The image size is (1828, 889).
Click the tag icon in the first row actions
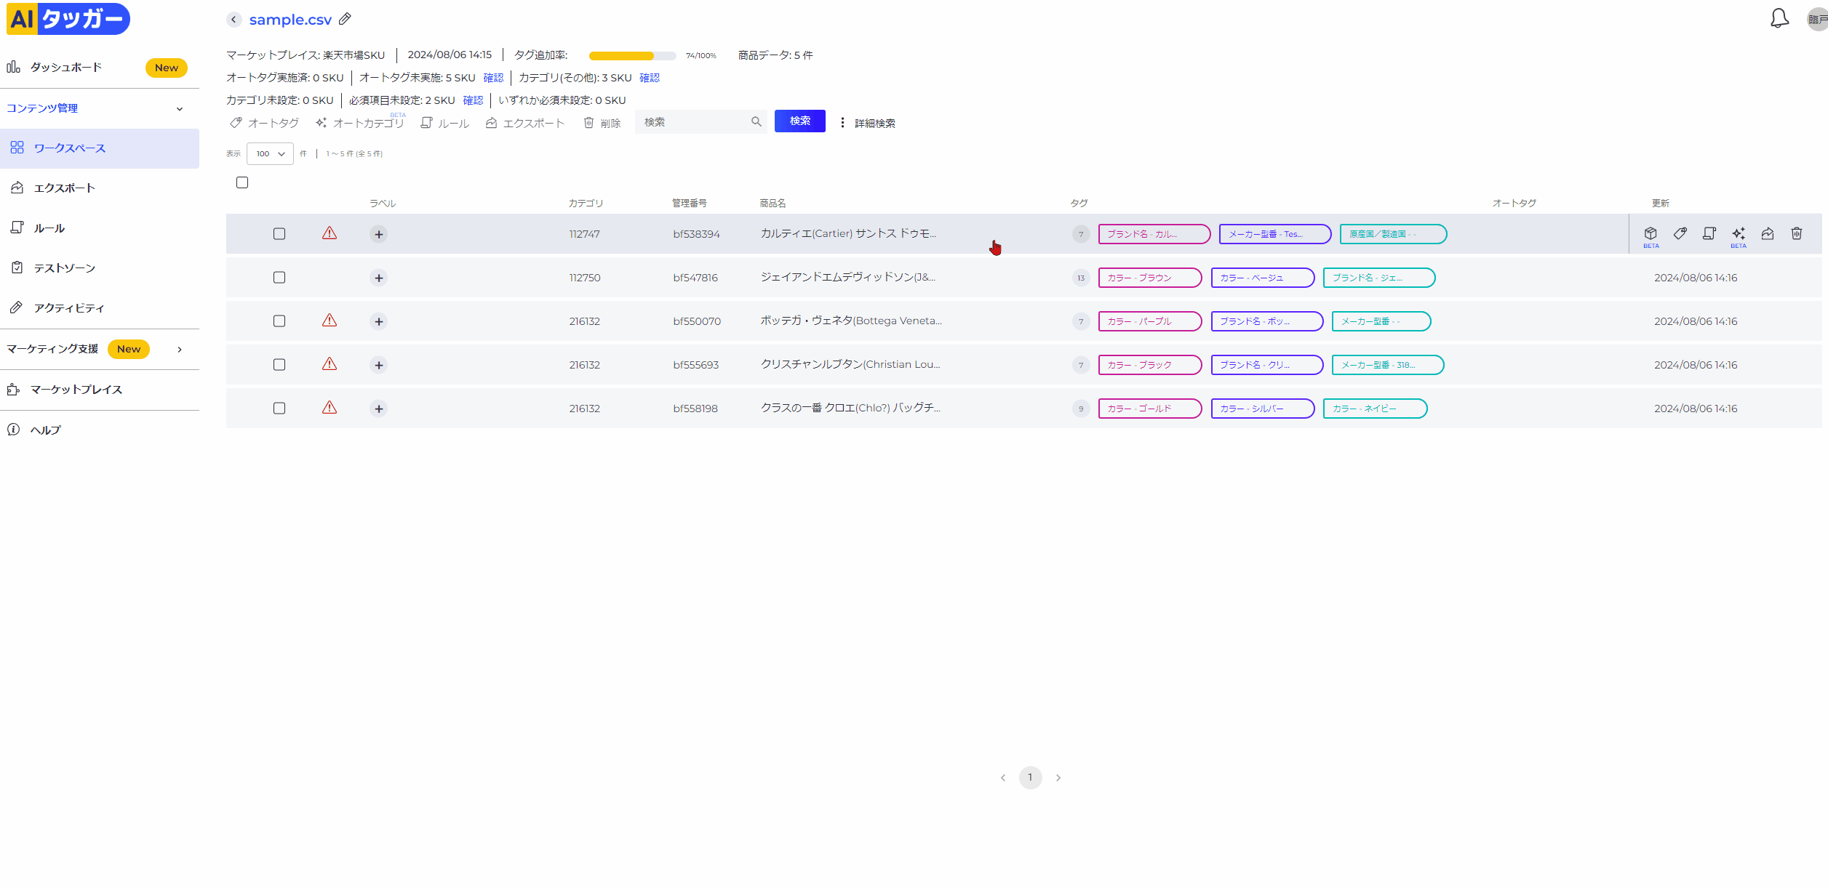1680,233
